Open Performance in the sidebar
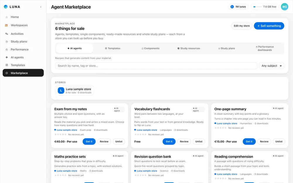Viewport: 293px width, 183px height. click(x=23, y=49)
